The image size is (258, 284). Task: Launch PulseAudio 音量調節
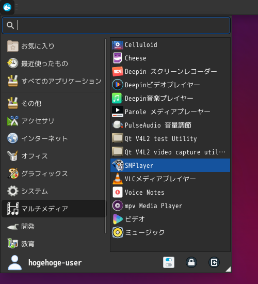point(170,125)
